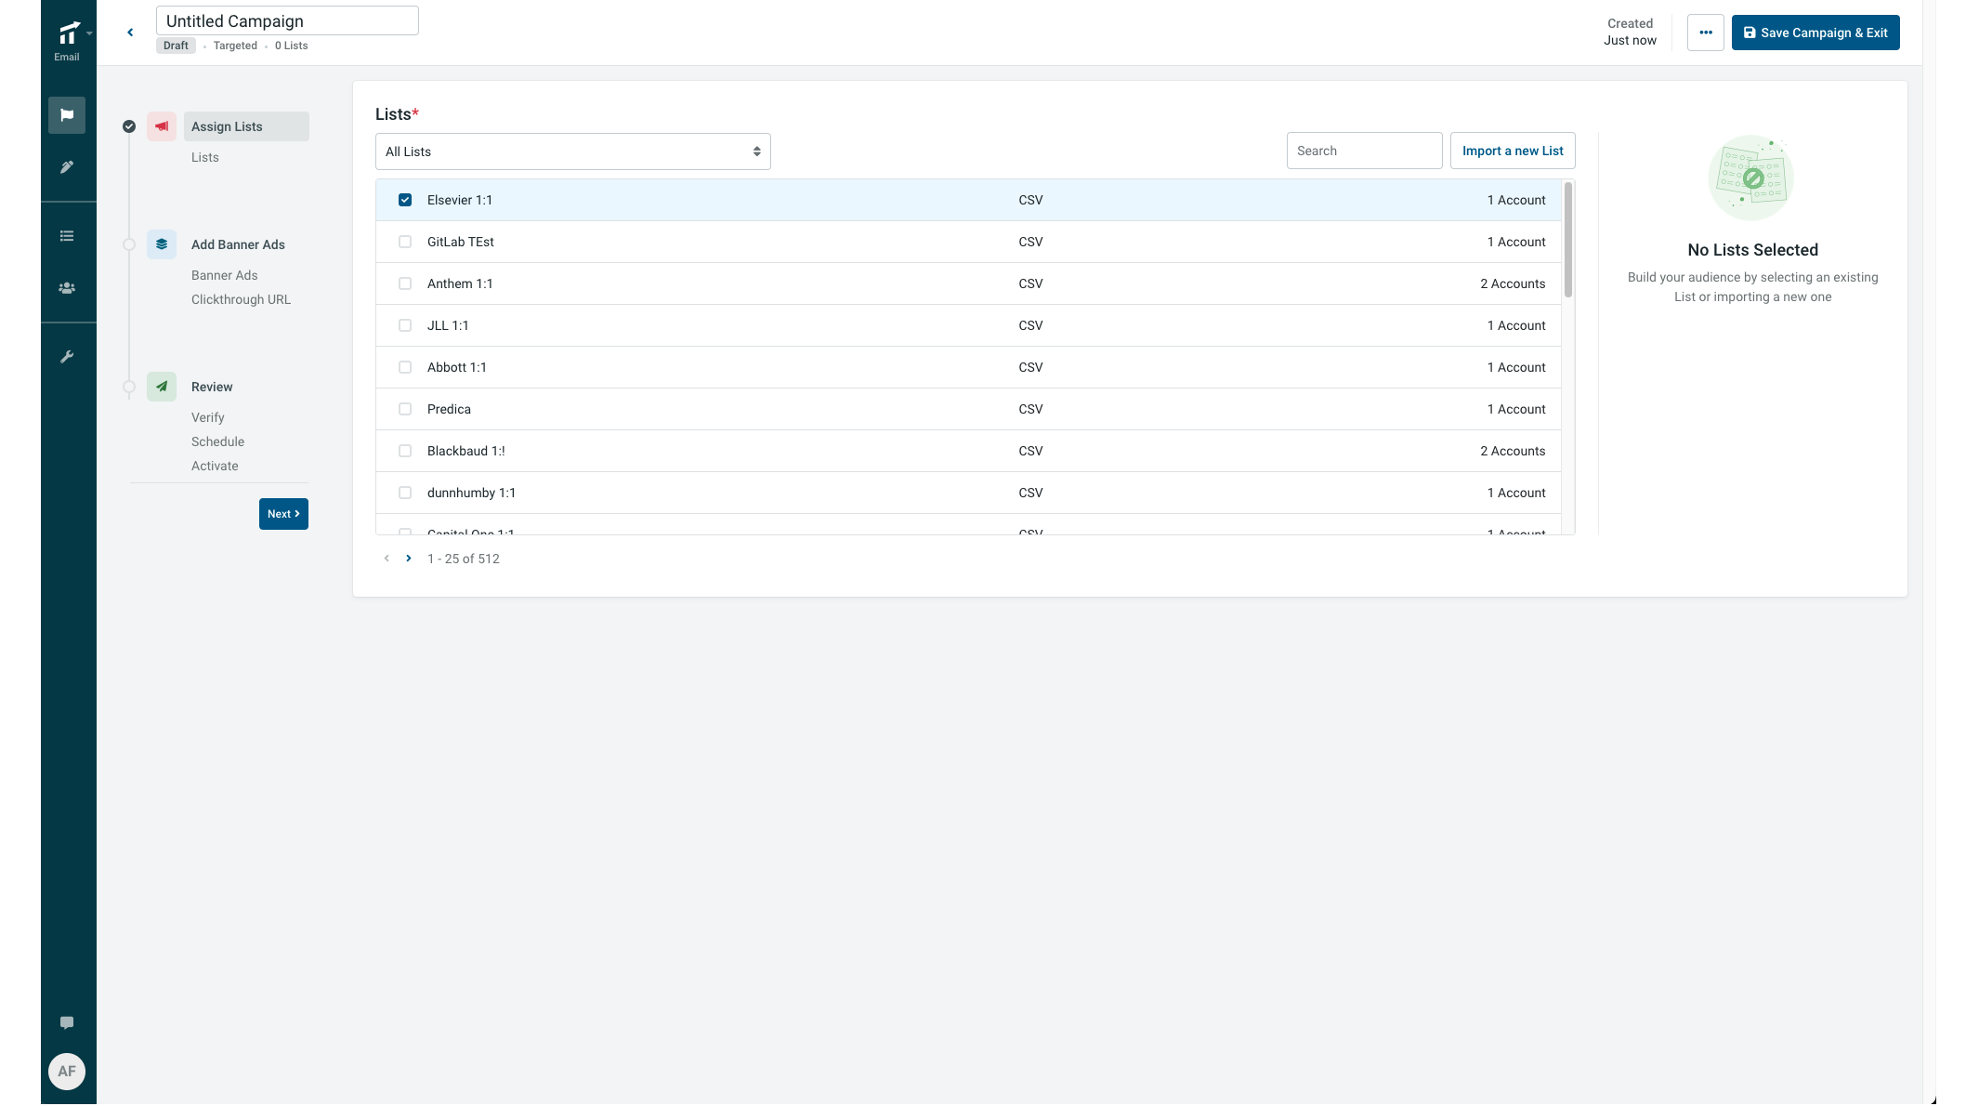Image resolution: width=1966 pixels, height=1106 pixels.
Task: Click the layers icon beside Add Banner Ads
Action: [x=162, y=244]
